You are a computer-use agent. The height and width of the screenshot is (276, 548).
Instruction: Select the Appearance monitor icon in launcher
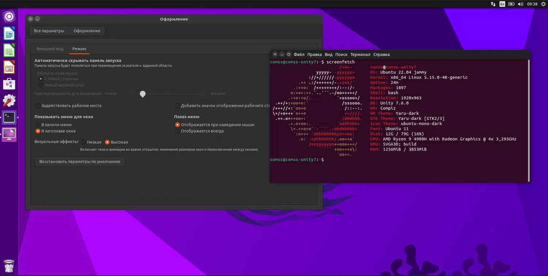pos(9,134)
